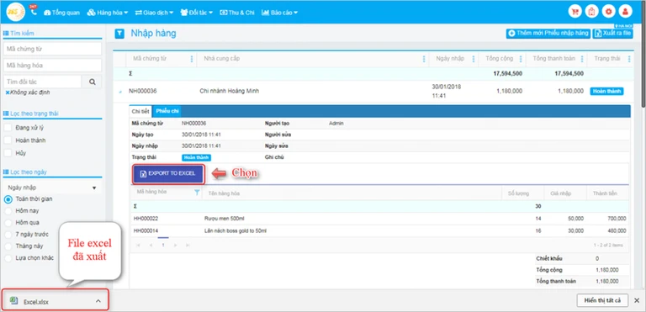The image size is (646, 312).
Task: Click the clipboard bag icon in header
Action: tap(591, 12)
